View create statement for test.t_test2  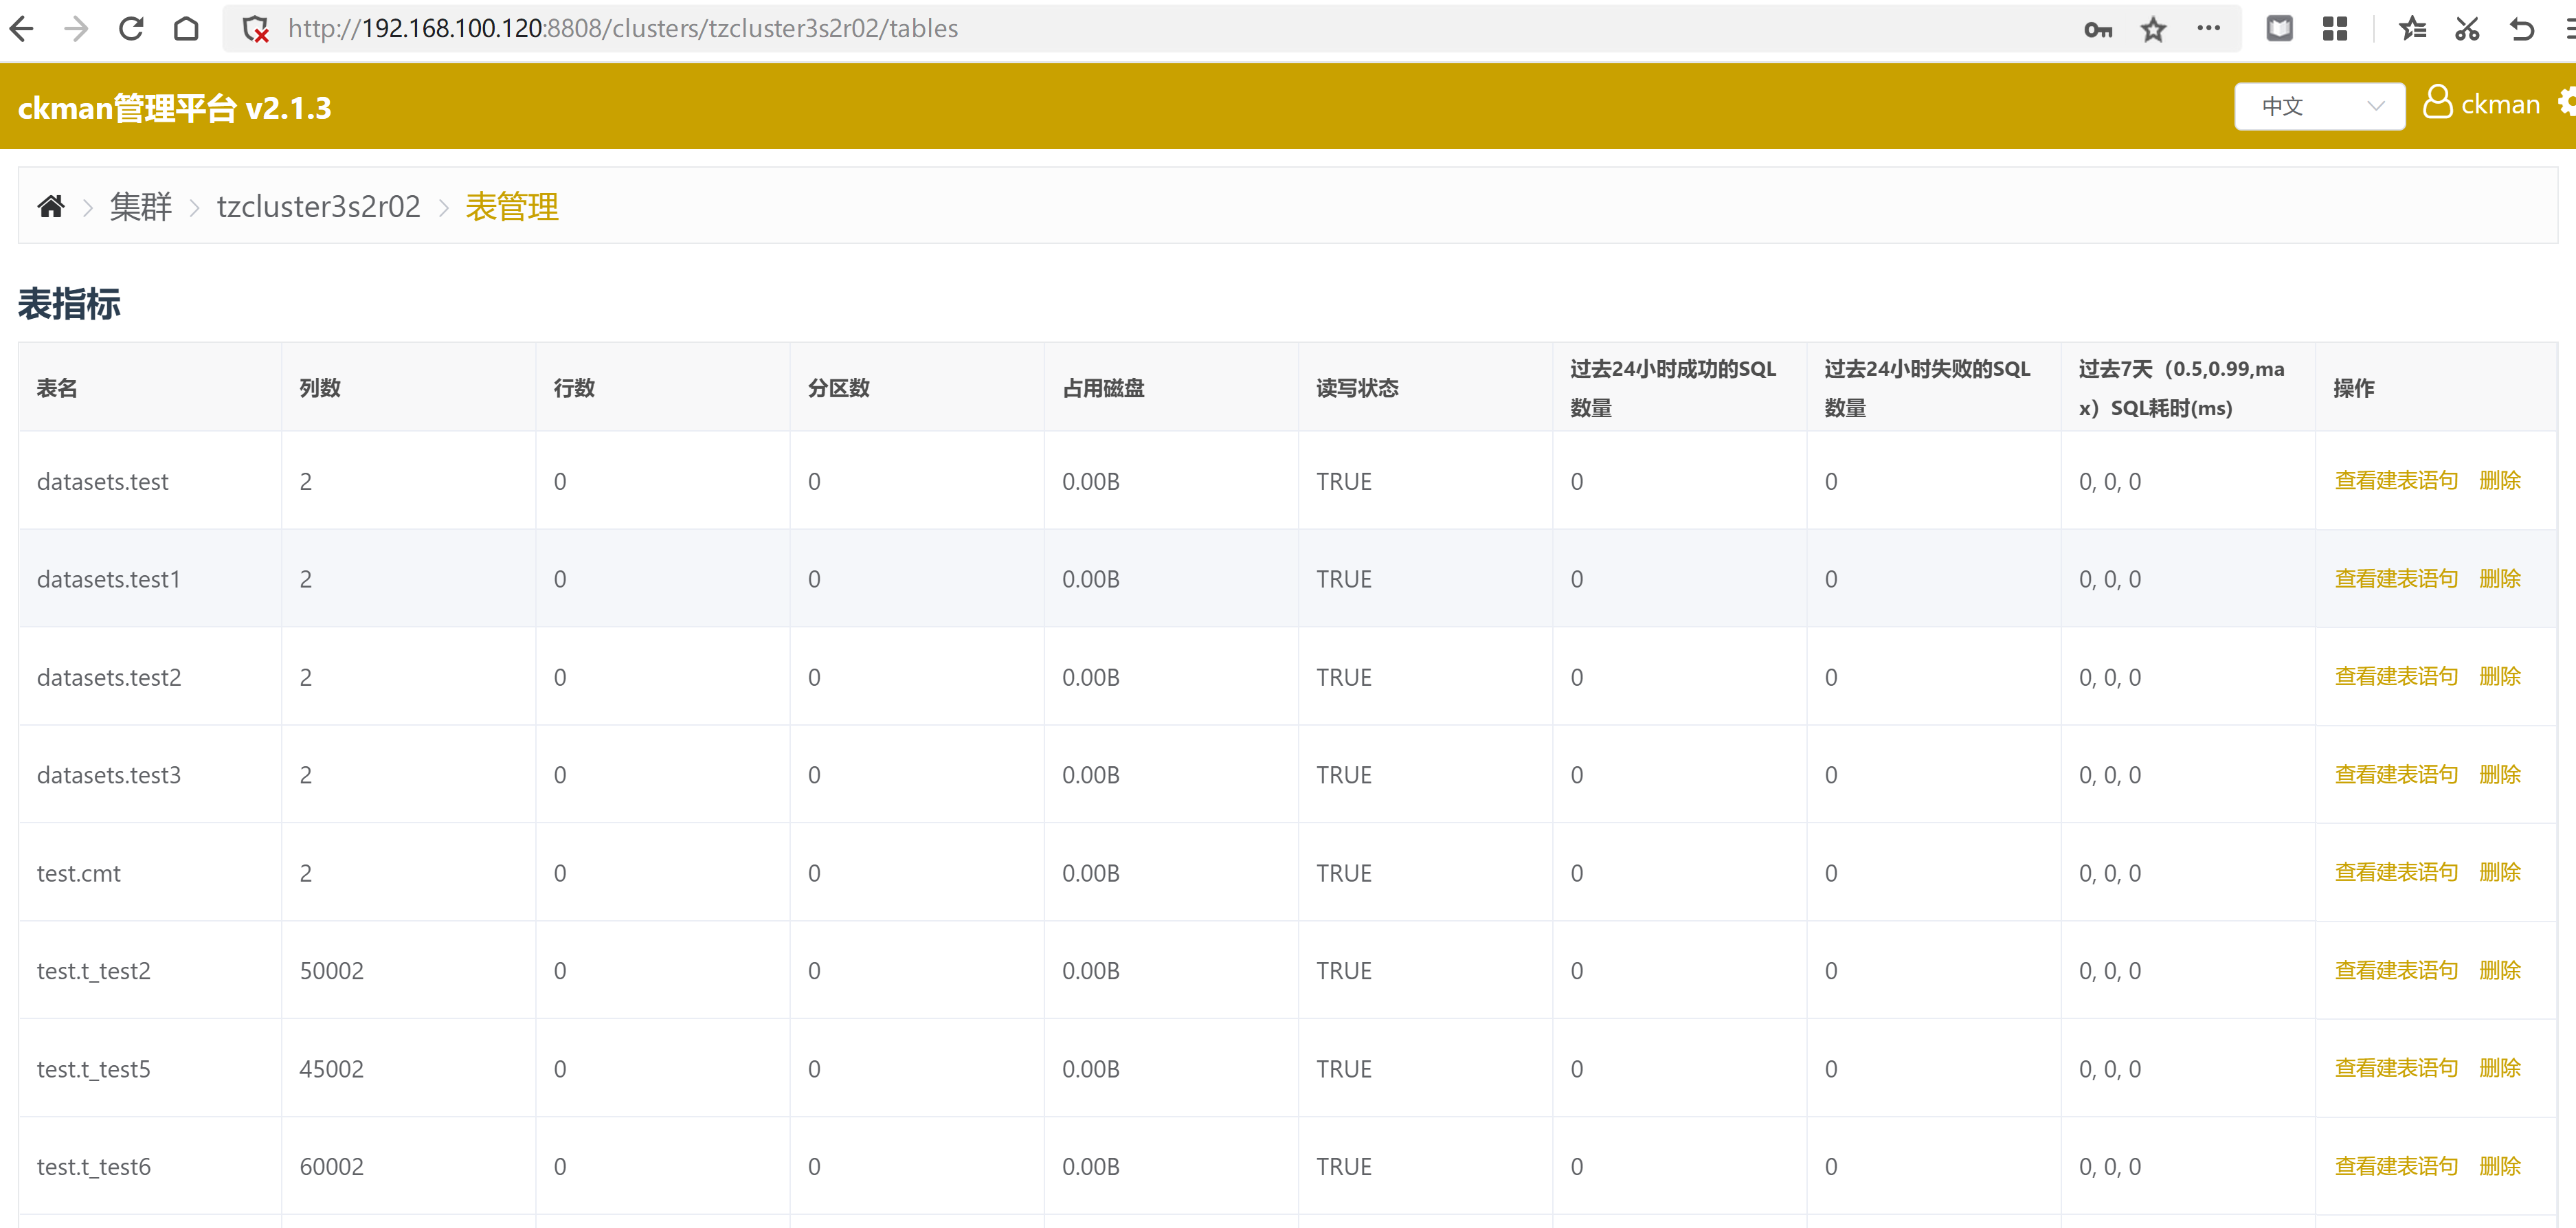click(2396, 971)
